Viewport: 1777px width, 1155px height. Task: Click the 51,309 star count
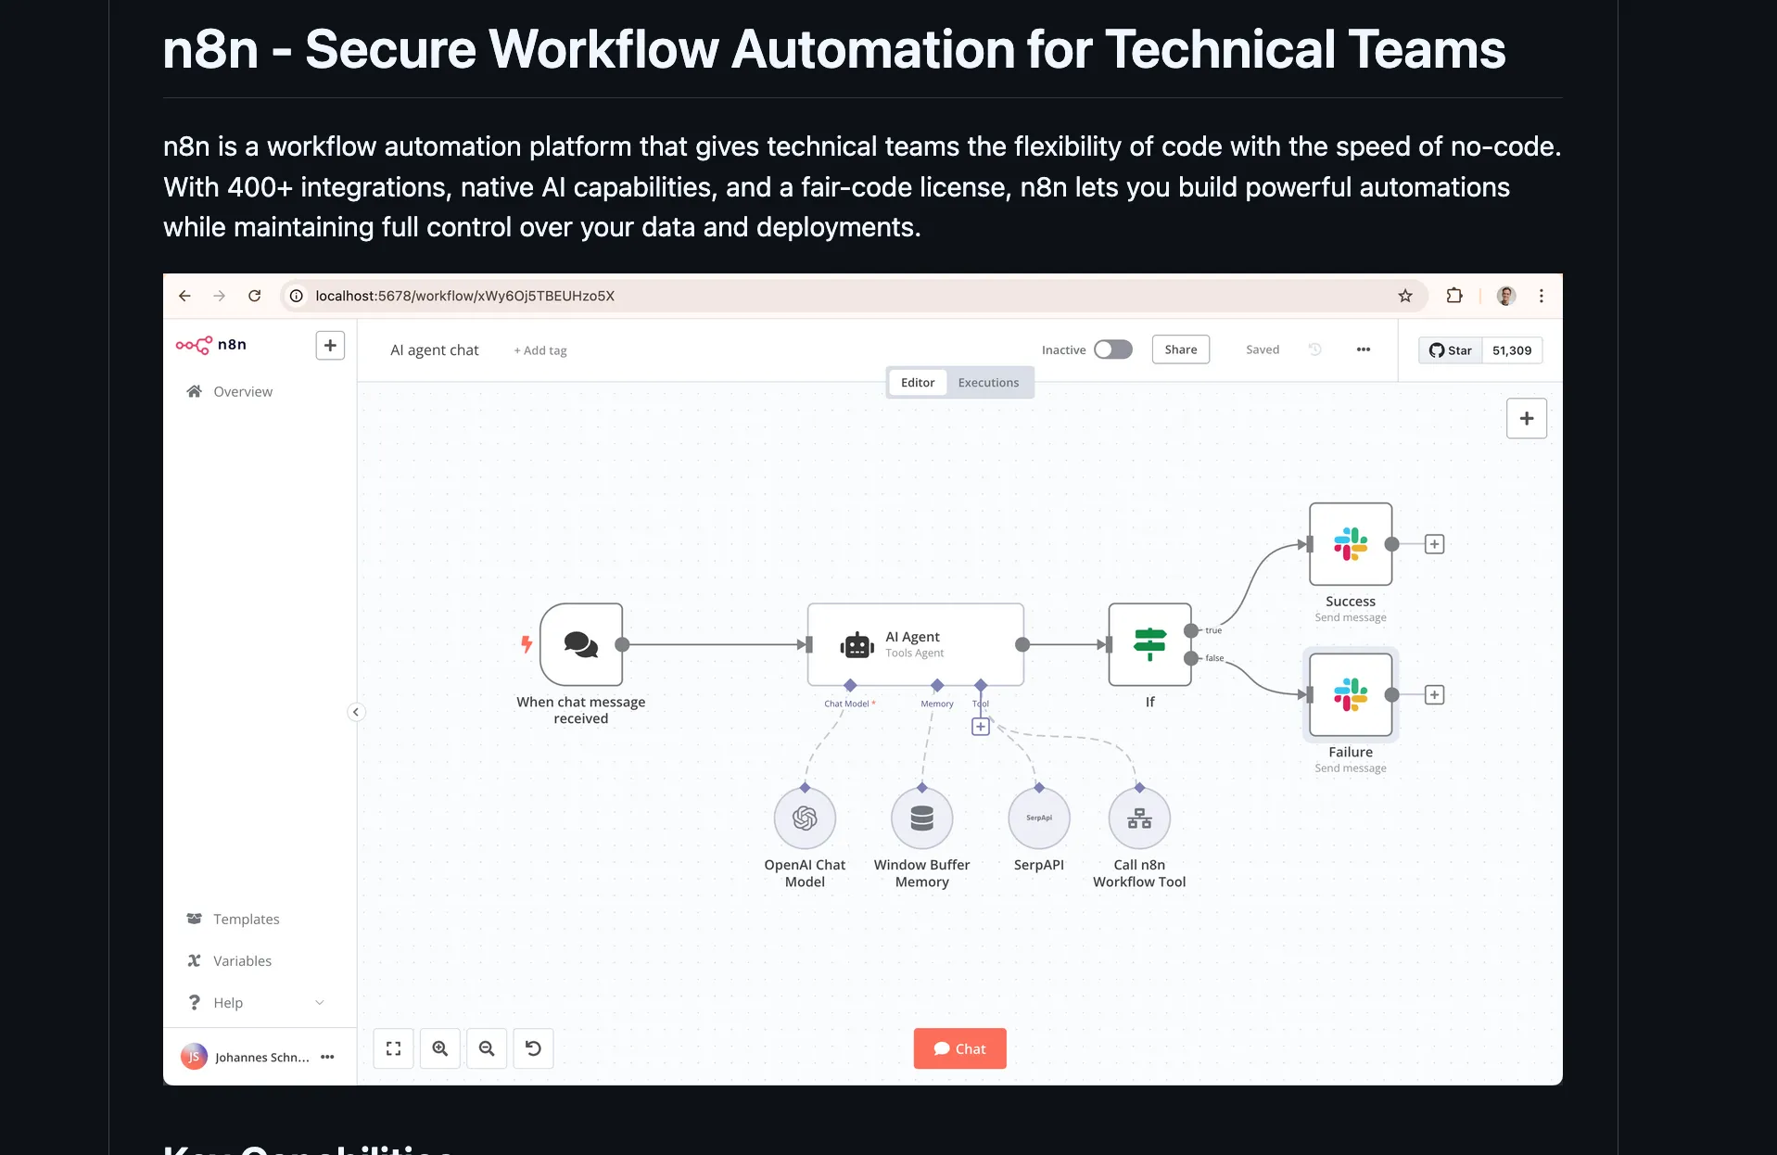[x=1512, y=350]
